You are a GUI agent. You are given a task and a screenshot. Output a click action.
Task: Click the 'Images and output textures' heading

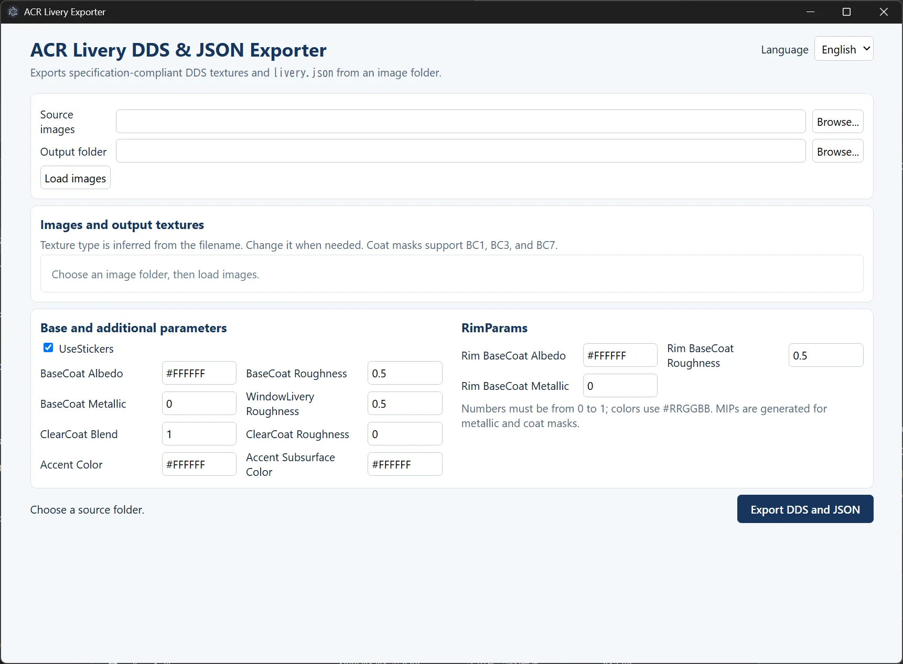(x=122, y=225)
